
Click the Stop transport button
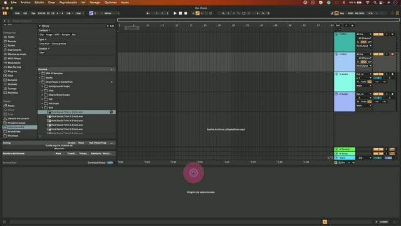(x=180, y=13)
